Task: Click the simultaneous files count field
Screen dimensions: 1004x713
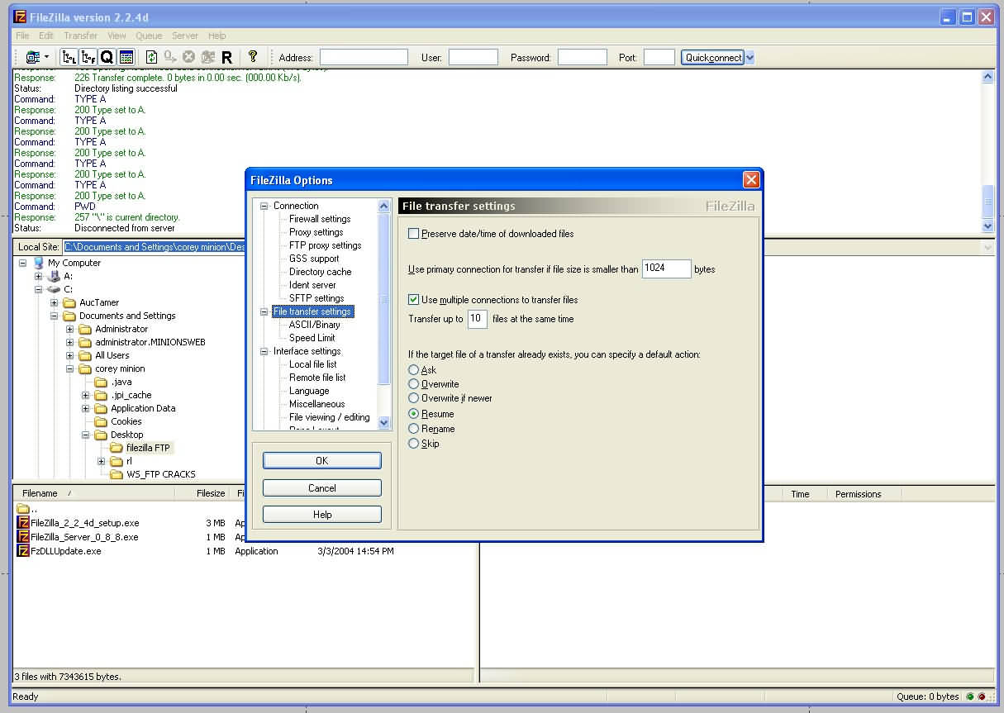Action: pyautogui.click(x=478, y=319)
